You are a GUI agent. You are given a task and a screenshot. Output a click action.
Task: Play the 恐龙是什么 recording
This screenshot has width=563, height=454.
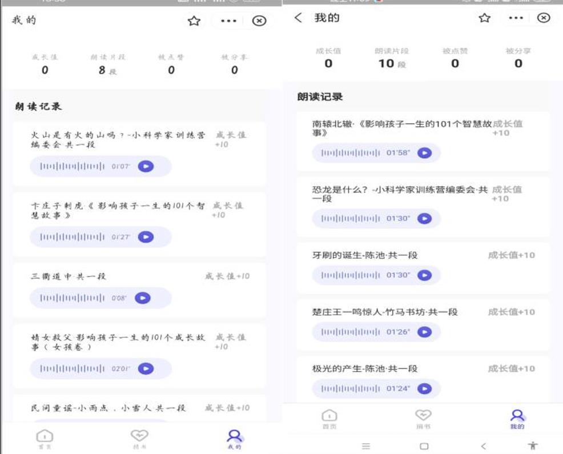tap(424, 219)
